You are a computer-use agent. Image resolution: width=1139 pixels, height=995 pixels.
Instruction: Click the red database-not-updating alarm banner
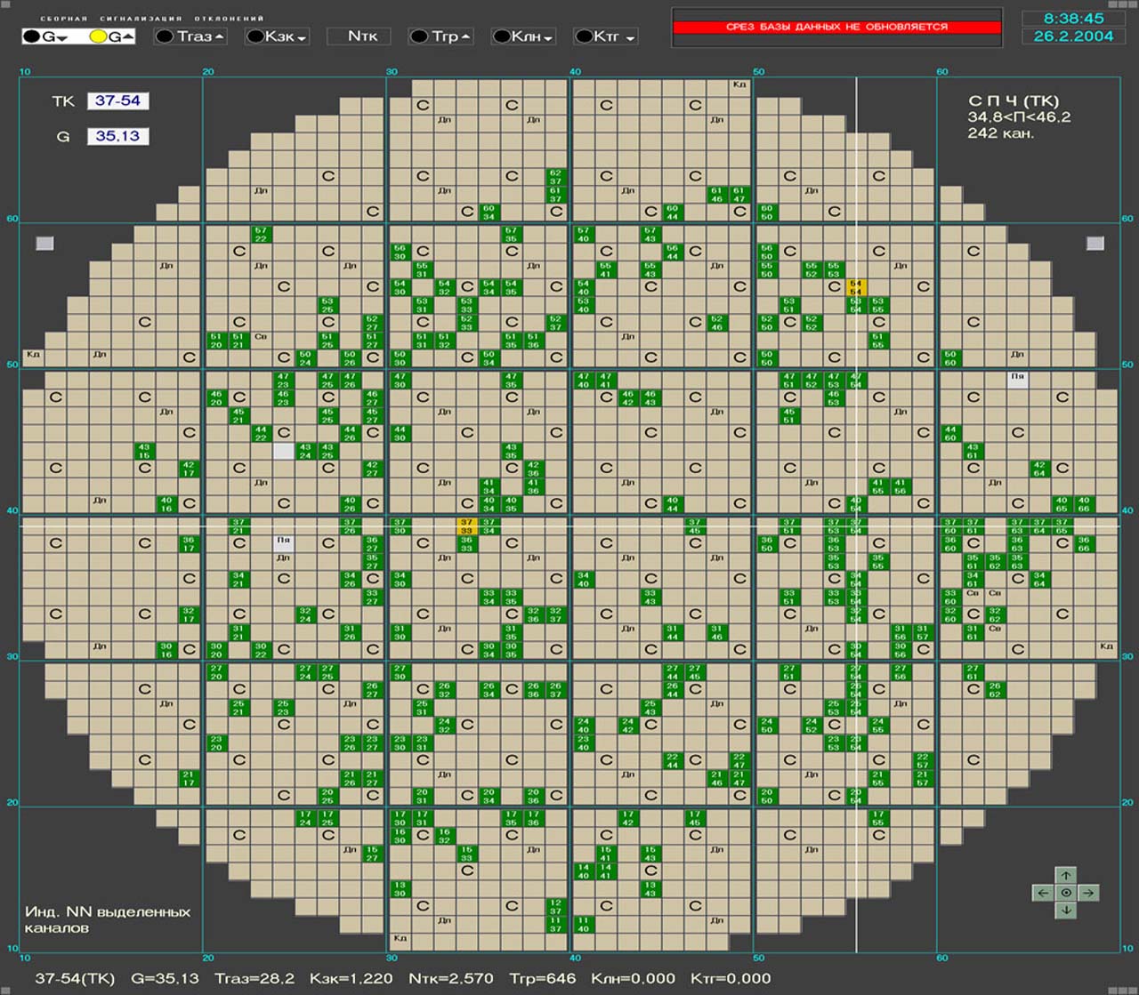coord(836,28)
